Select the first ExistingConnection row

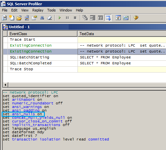84,46
